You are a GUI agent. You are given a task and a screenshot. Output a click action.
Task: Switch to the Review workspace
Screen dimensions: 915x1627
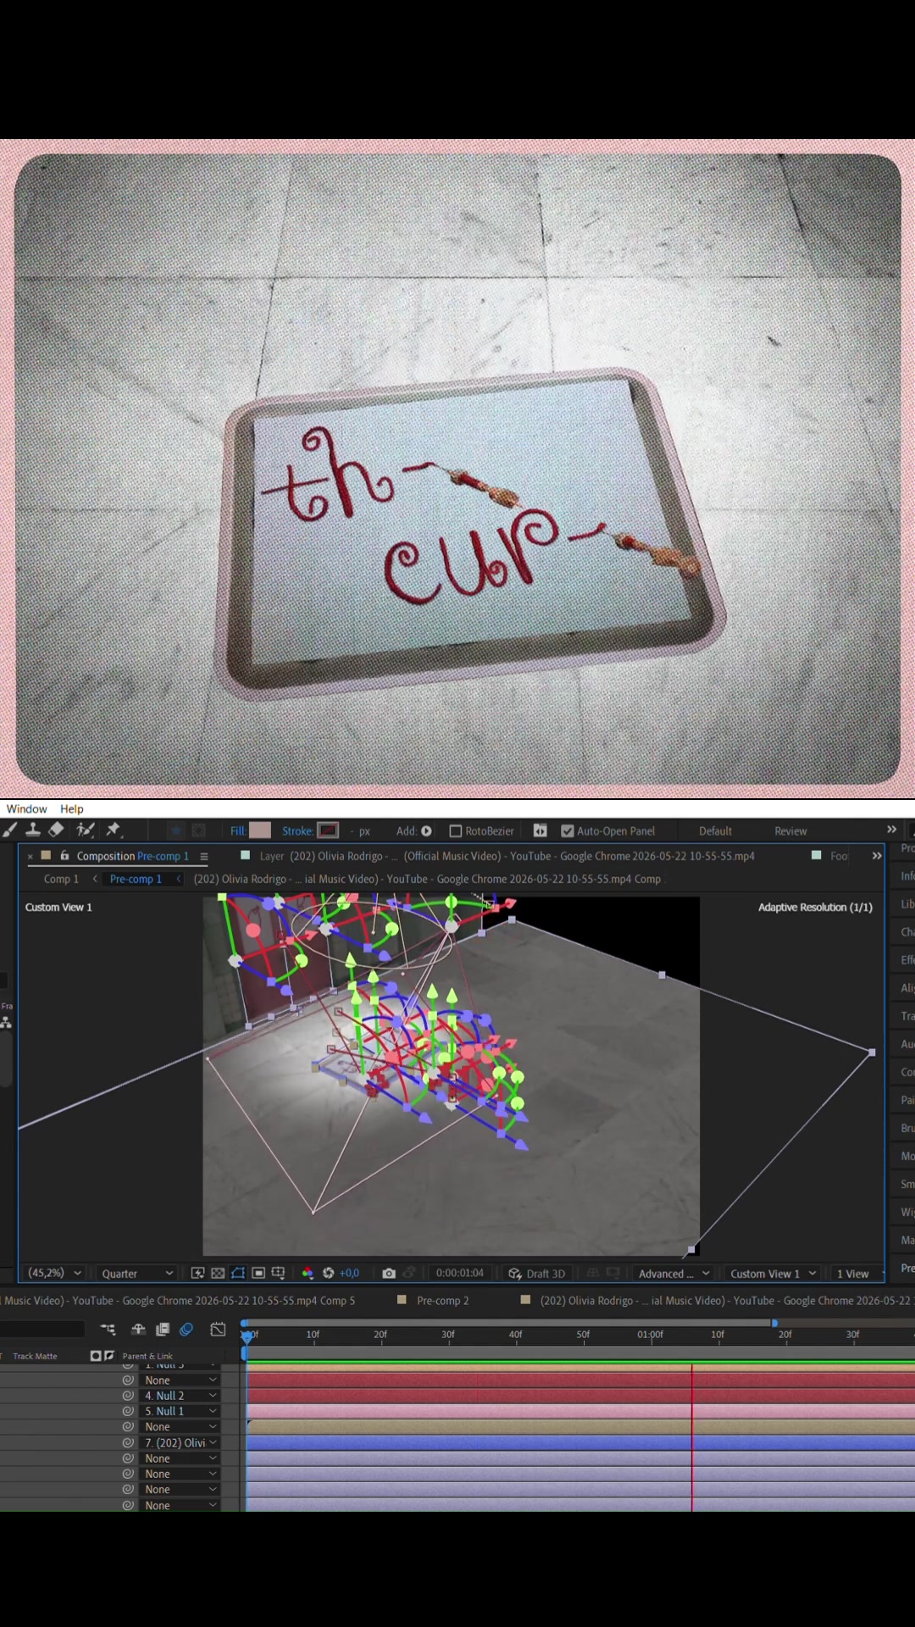click(790, 831)
